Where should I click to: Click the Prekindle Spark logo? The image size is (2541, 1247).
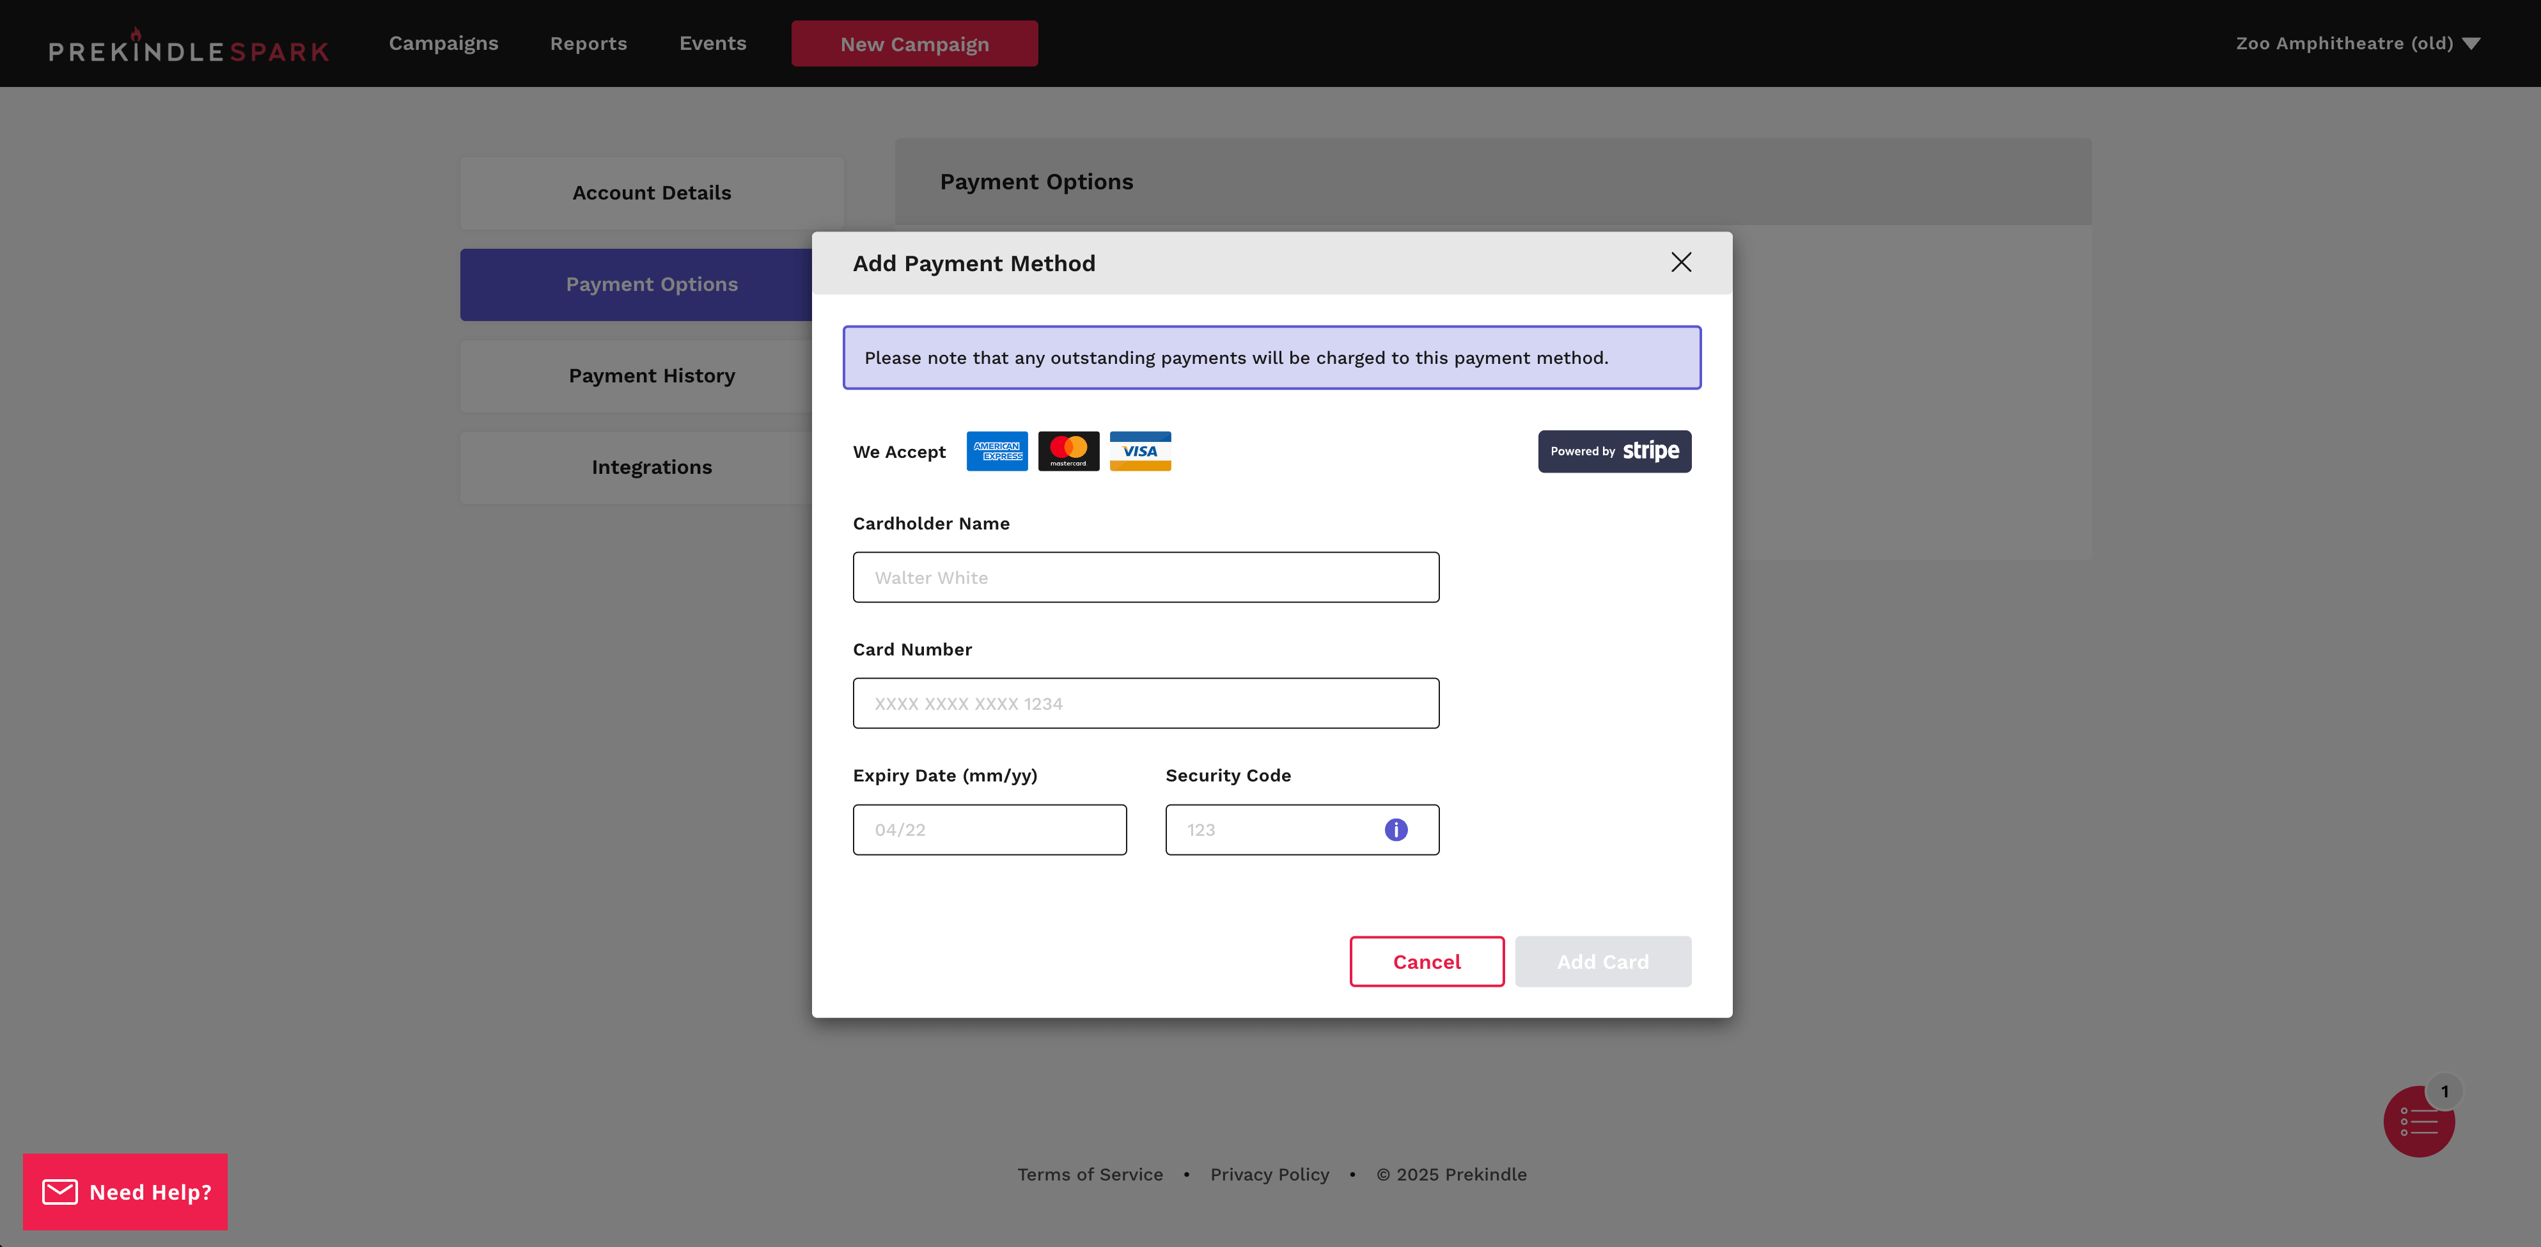189,47
